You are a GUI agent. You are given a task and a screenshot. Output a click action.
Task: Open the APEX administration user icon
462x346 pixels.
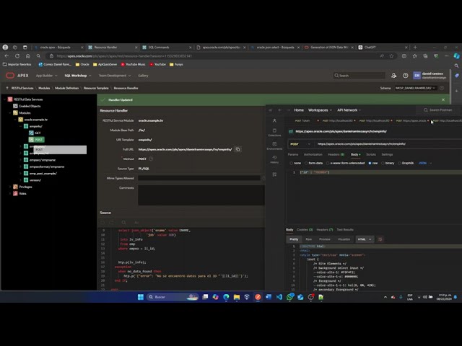click(393, 76)
